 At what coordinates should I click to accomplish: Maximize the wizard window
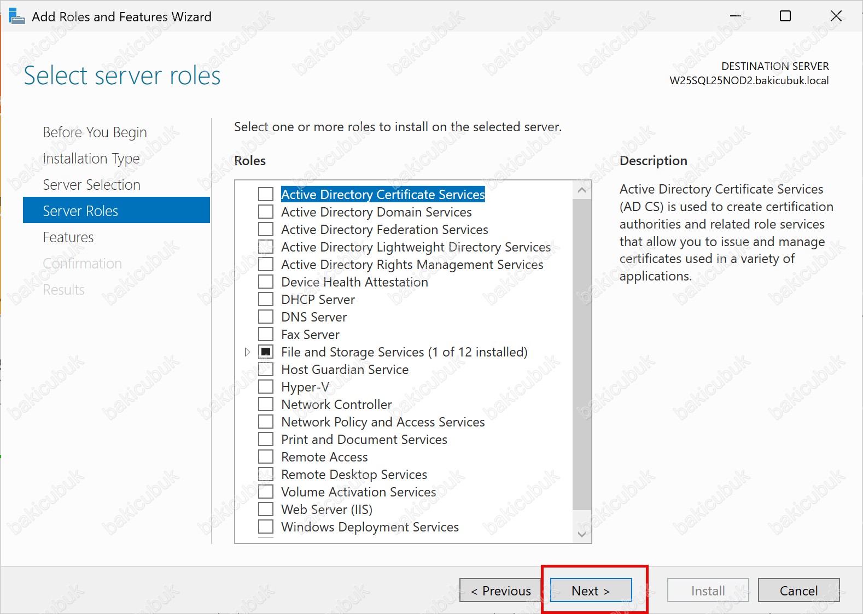click(x=785, y=16)
